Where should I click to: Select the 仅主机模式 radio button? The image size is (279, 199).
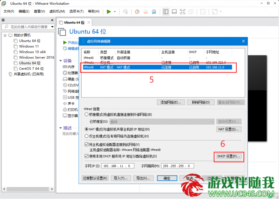coord(86,136)
